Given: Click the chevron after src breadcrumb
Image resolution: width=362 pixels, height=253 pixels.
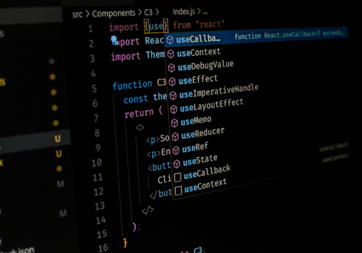Looking at the screenshot, I should click(x=87, y=13).
